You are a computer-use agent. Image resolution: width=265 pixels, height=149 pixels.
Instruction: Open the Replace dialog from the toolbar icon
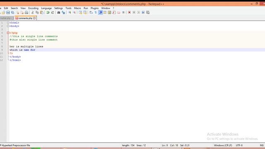[63, 12]
